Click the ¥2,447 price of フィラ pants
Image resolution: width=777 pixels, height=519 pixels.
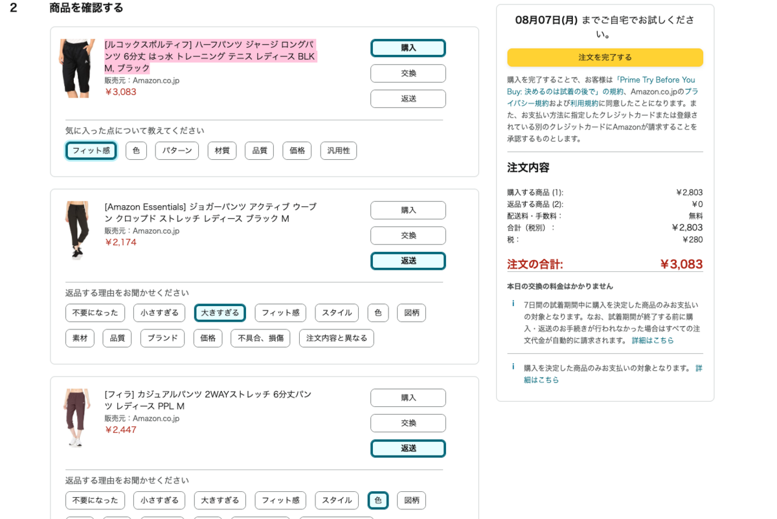coord(120,430)
